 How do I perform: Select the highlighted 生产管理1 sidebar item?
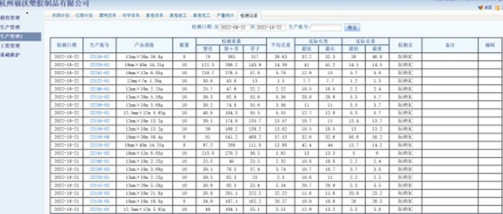click(x=20, y=36)
